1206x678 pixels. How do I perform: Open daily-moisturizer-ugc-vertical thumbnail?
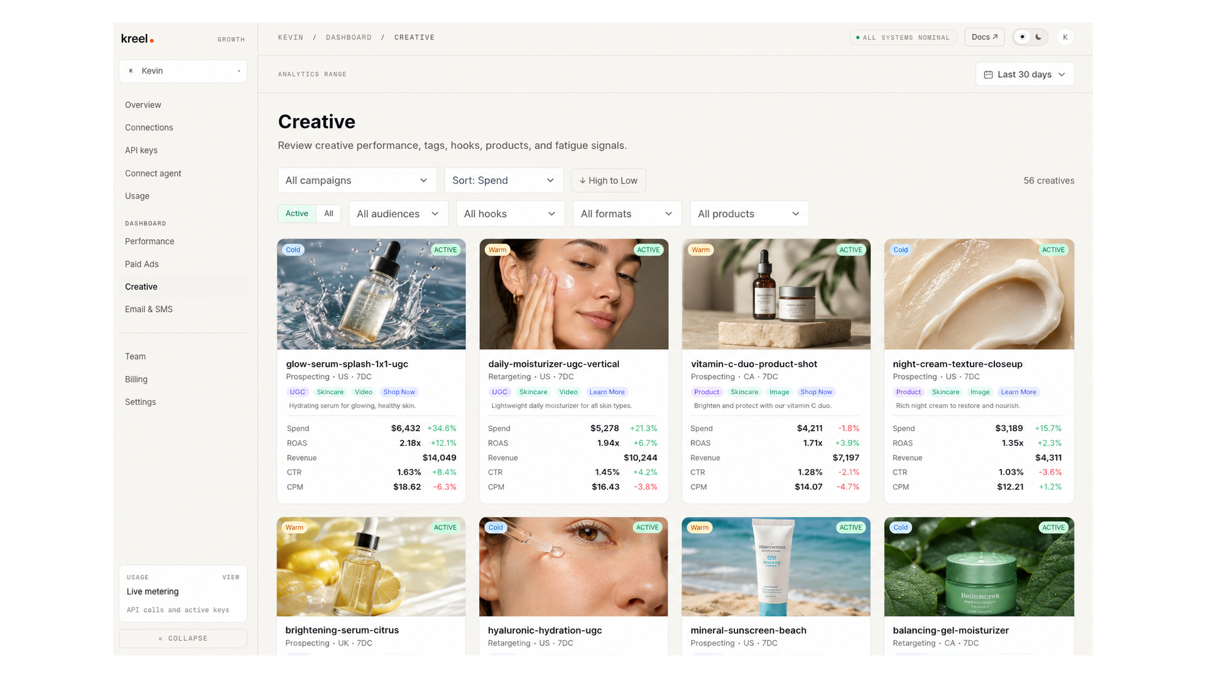[x=573, y=294]
